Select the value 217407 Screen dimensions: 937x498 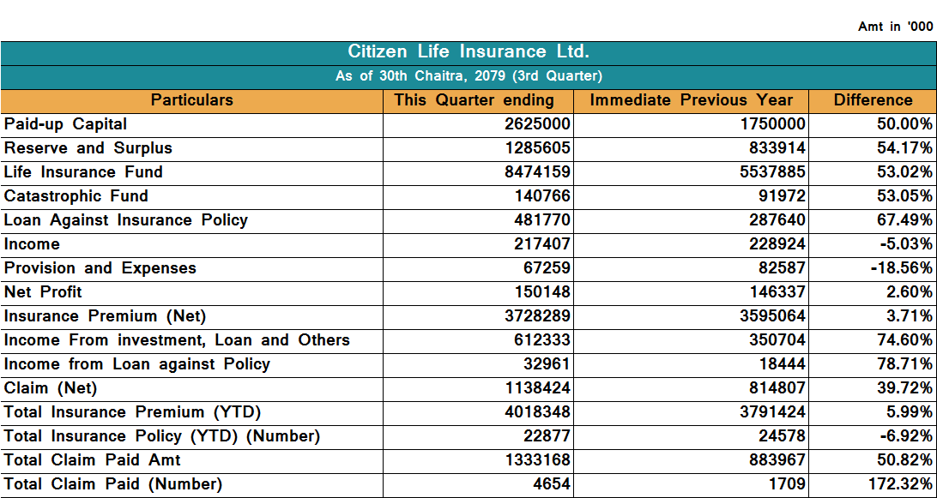tap(542, 244)
